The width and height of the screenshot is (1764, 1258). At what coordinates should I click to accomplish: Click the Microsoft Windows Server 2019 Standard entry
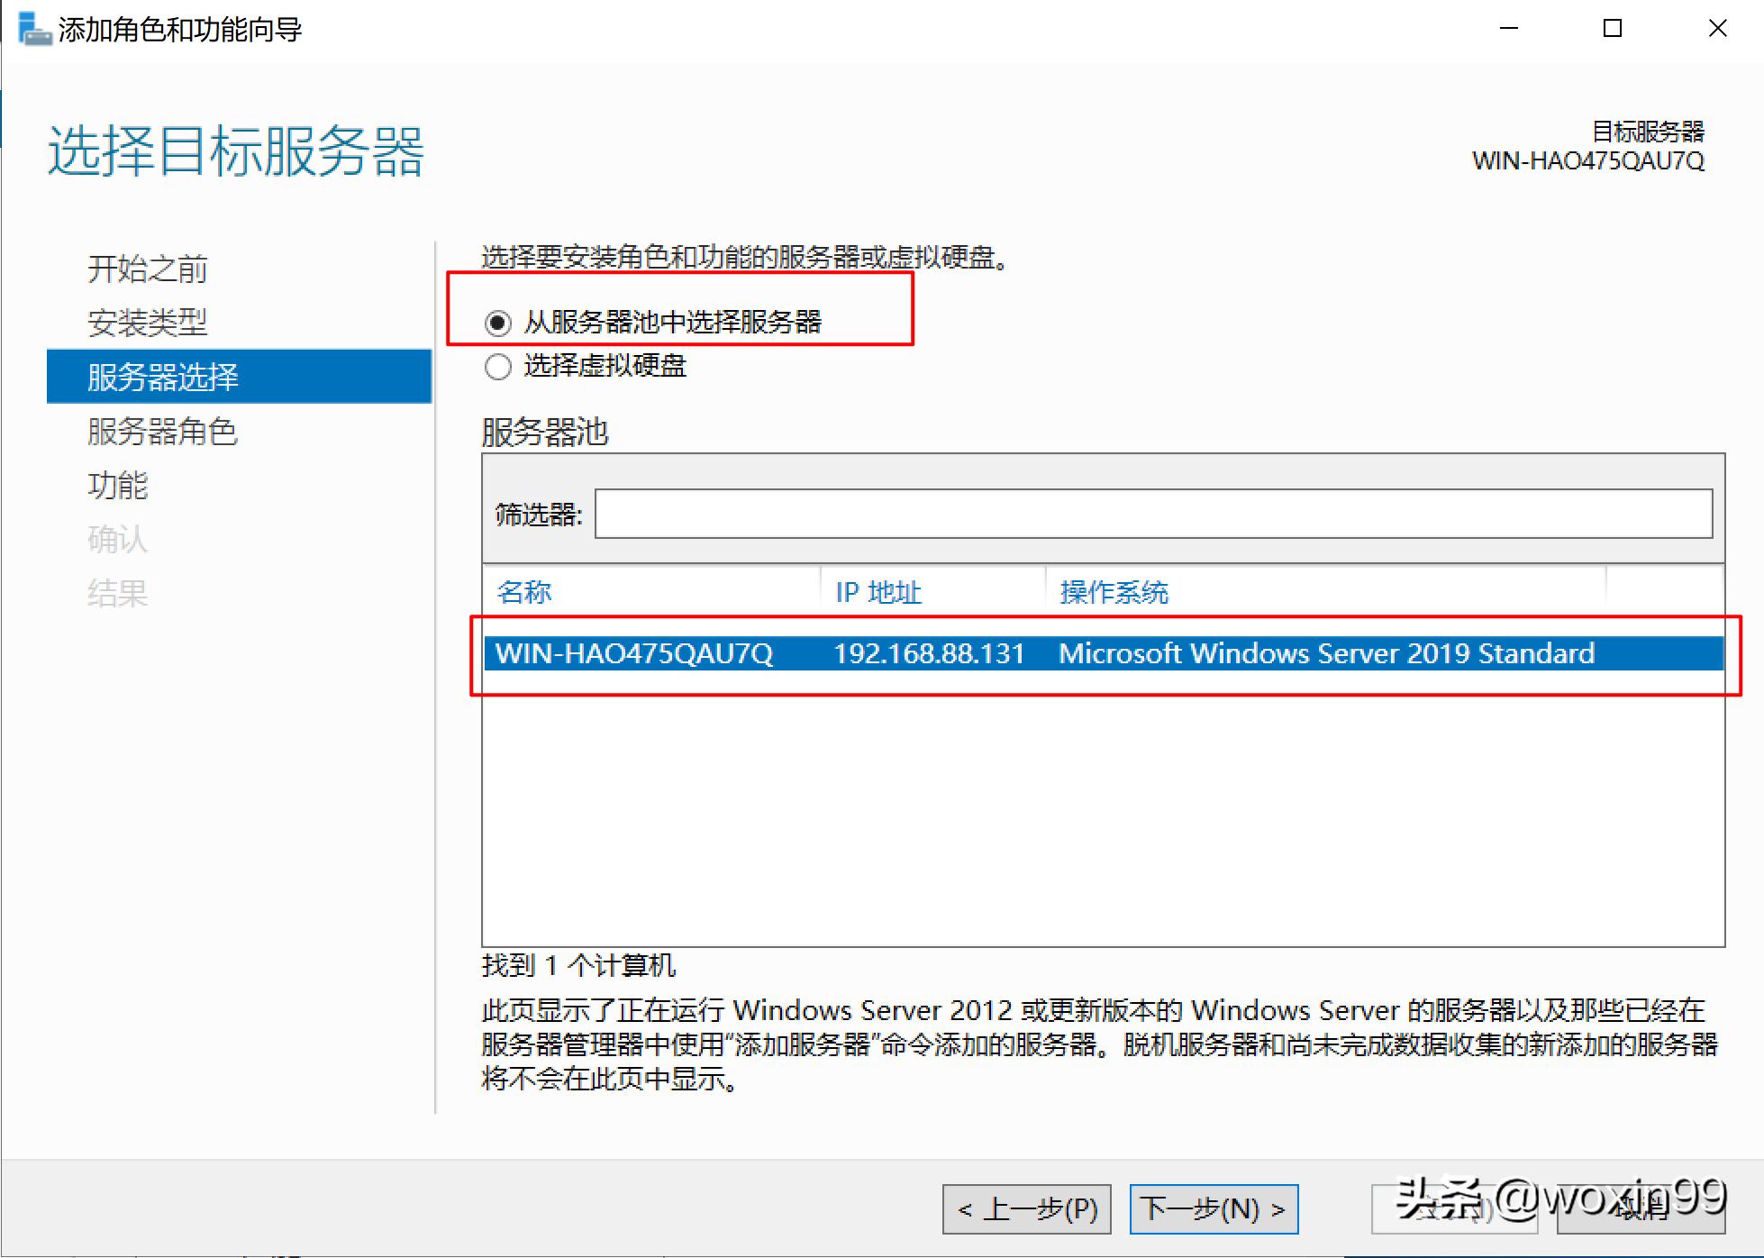[x=1326, y=653]
